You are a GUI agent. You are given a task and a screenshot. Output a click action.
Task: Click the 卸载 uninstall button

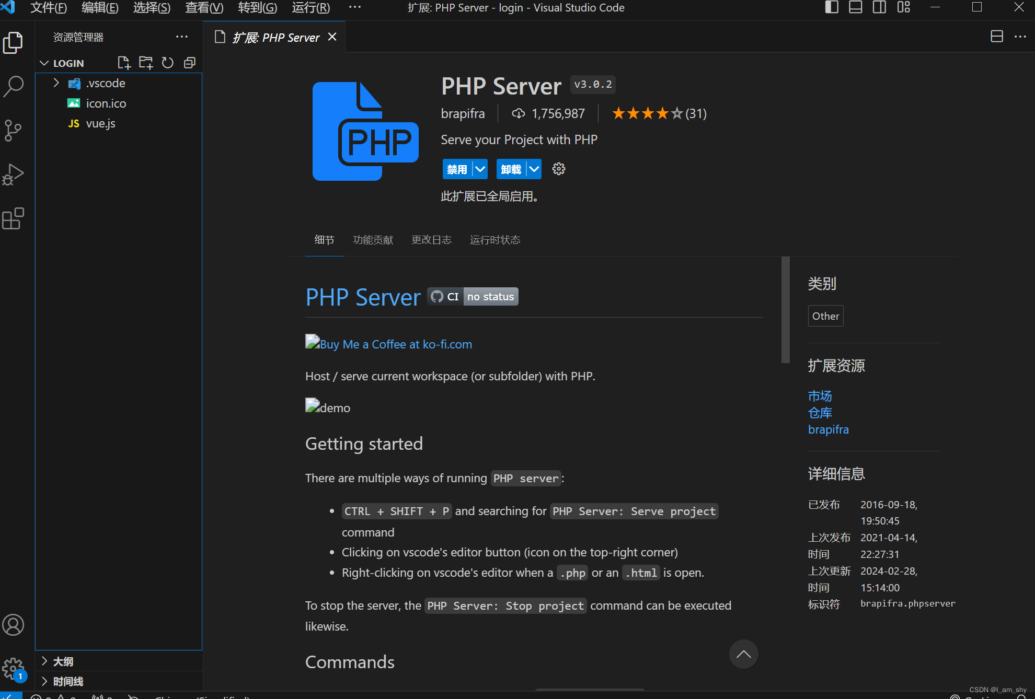point(511,169)
